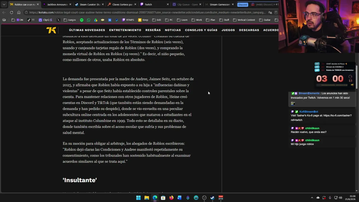Click the translate page icon in address bar
359x202 pixels.
coord(270,12)
